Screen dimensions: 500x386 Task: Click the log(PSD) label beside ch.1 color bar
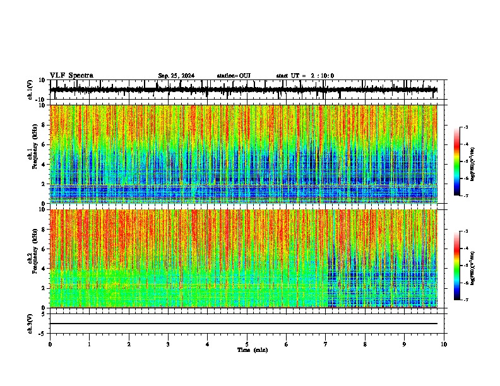click(x=472, y=165)
